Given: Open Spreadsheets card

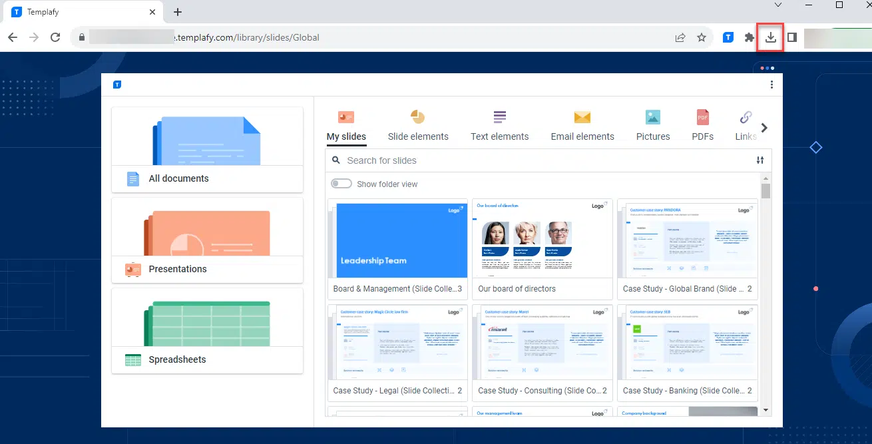Looking at the screenshot, I should tap(207, 331).
